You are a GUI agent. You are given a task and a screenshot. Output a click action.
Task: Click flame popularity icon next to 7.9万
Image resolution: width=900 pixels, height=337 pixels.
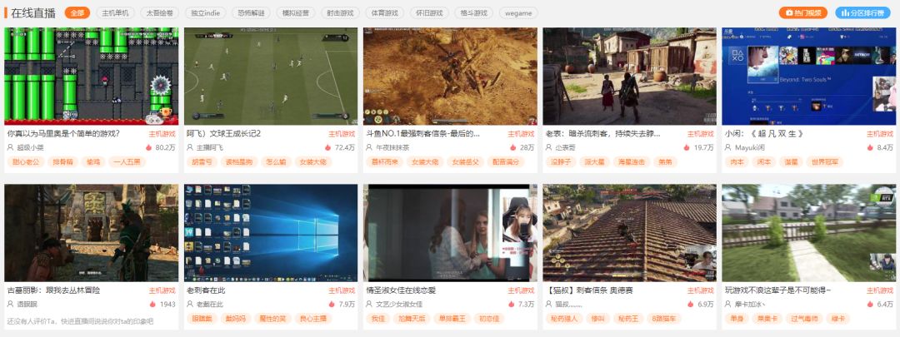(x=332, y=305)
